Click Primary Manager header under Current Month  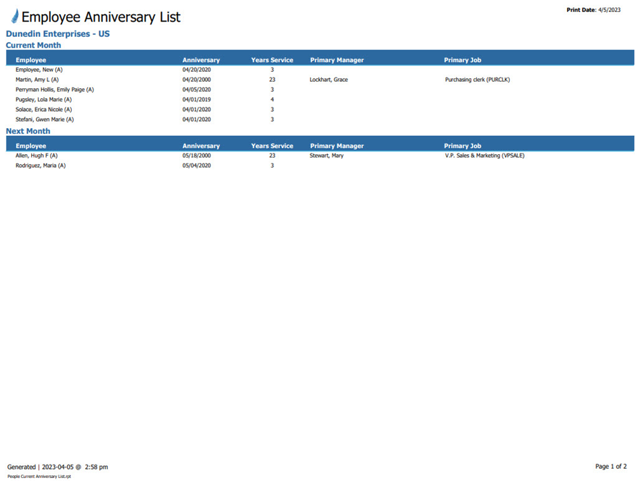(x=337, y=60)
